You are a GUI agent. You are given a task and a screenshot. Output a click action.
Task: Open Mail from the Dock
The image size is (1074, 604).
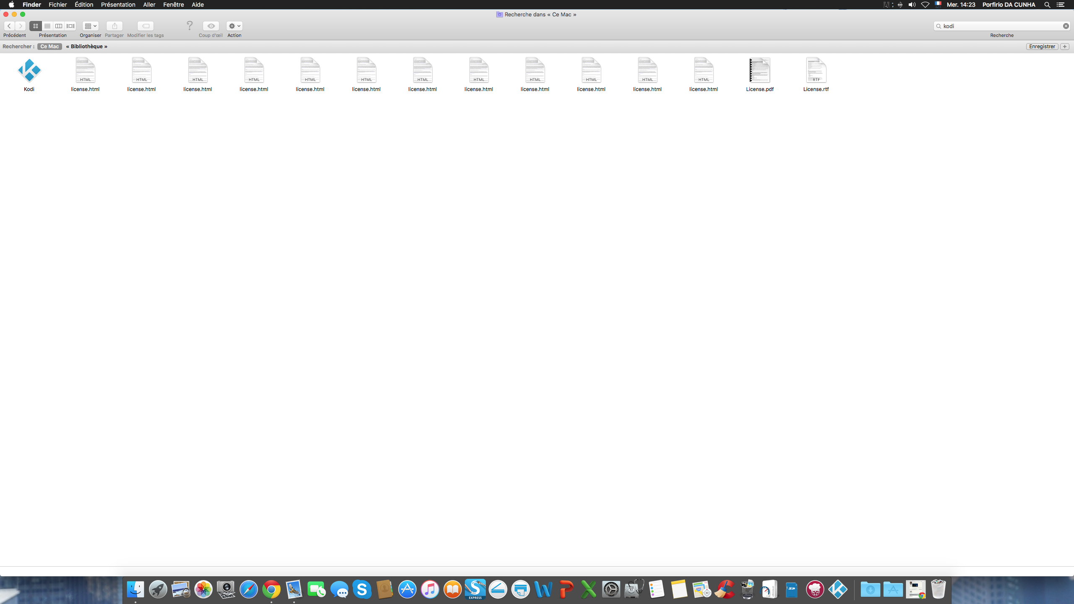tap(294, 589)
